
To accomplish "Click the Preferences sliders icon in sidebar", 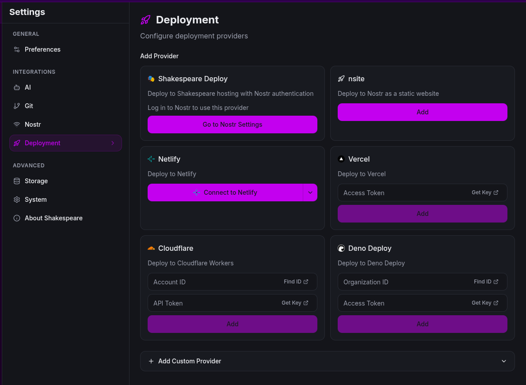I will click(17, 49).
